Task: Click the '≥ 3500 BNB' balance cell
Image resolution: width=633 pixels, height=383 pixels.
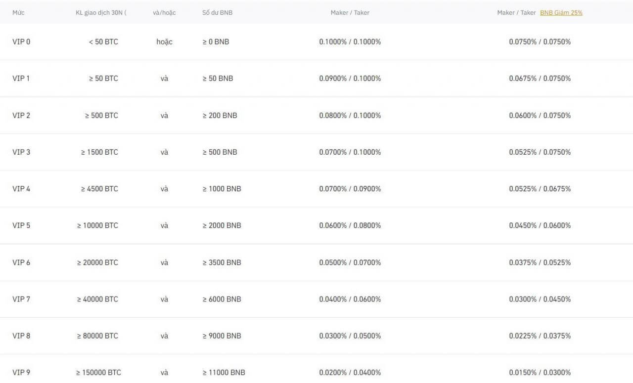Action: click(222, 262)
